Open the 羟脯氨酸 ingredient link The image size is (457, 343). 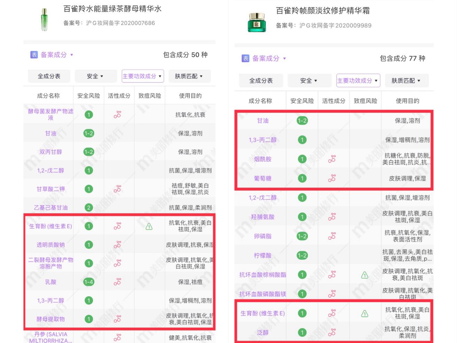263,217
